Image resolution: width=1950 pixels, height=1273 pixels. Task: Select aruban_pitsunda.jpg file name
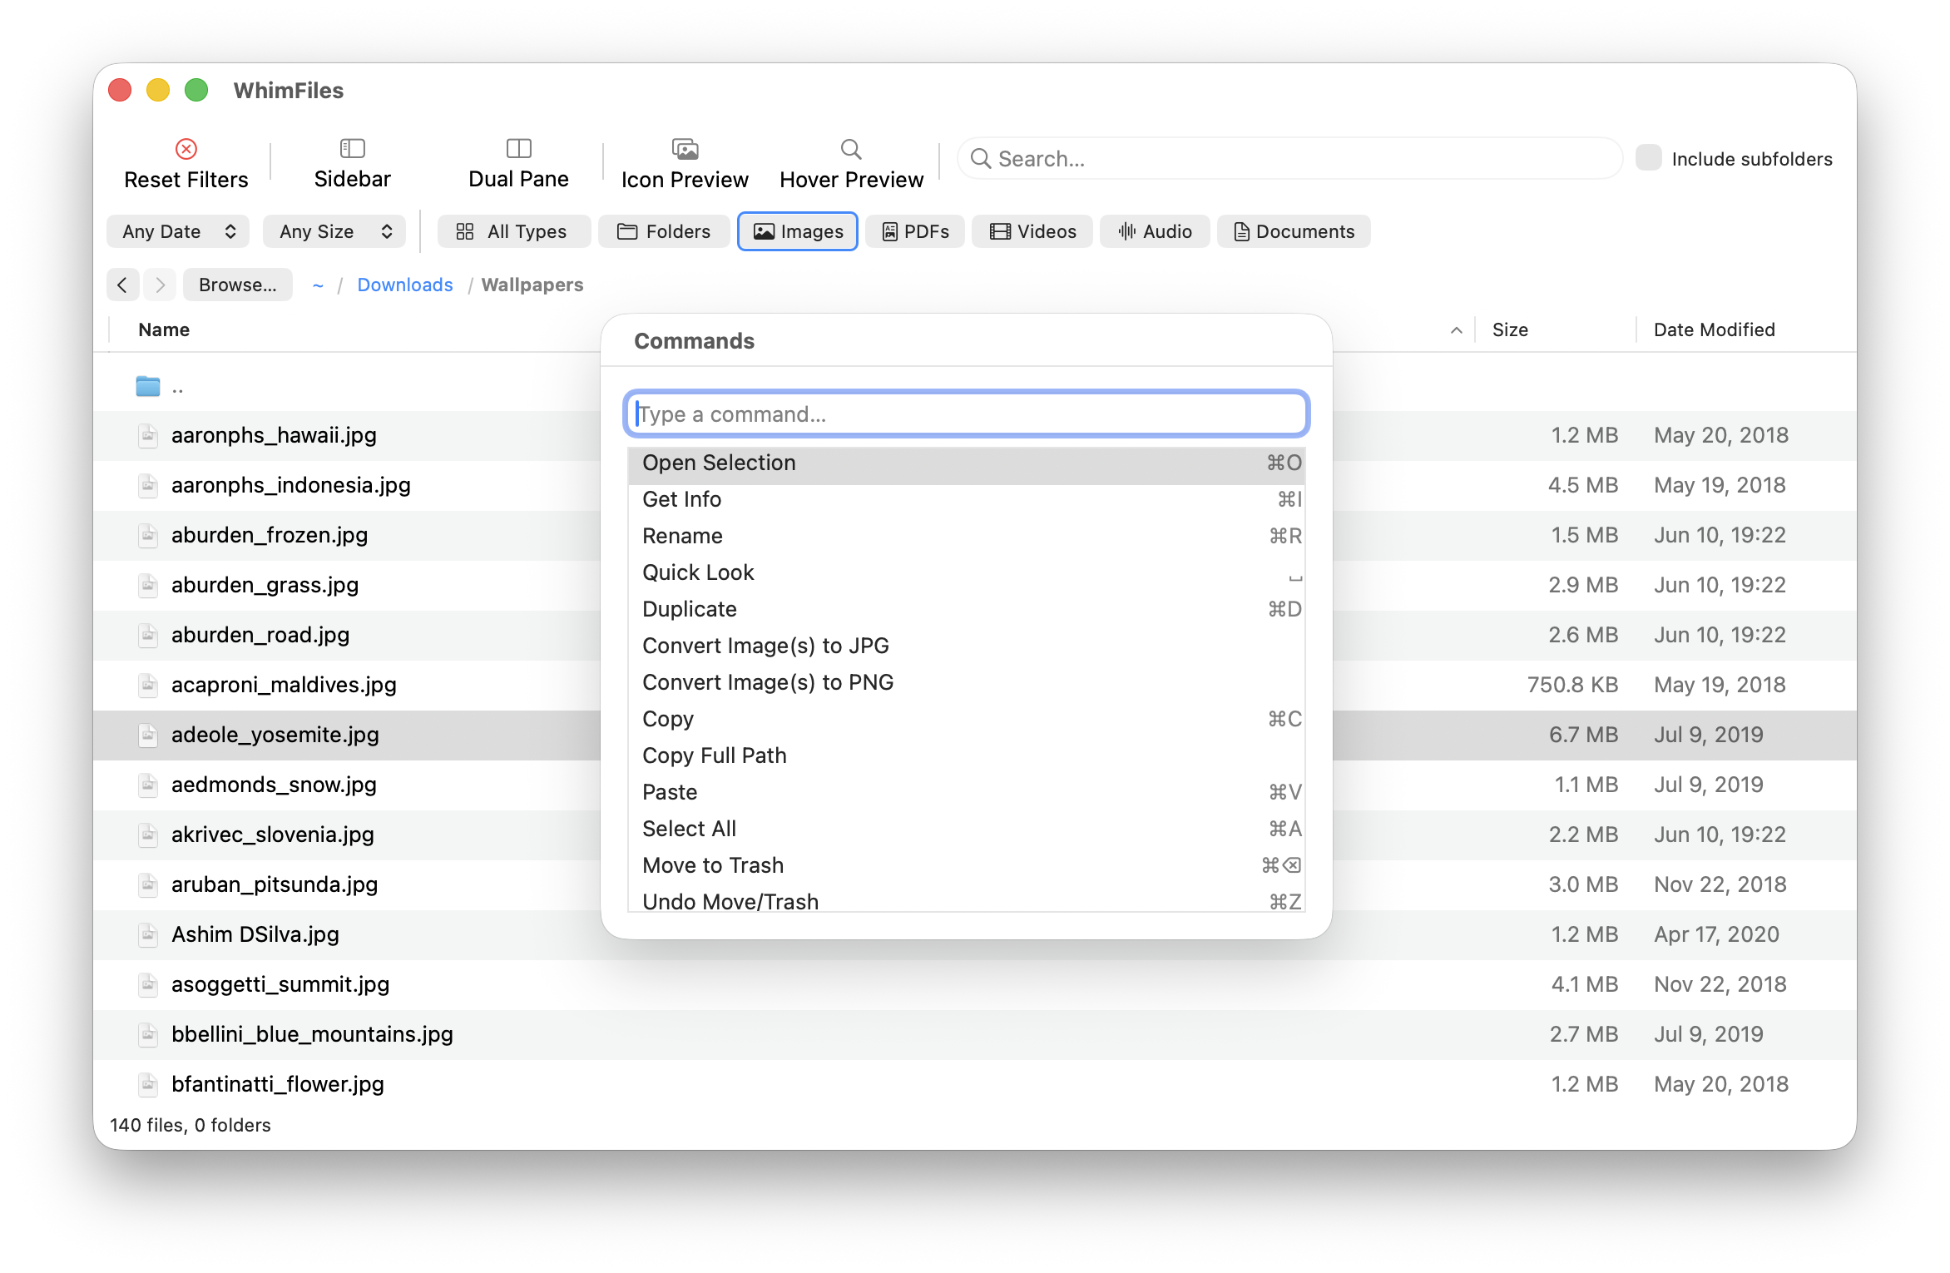(x=275, y=884)
